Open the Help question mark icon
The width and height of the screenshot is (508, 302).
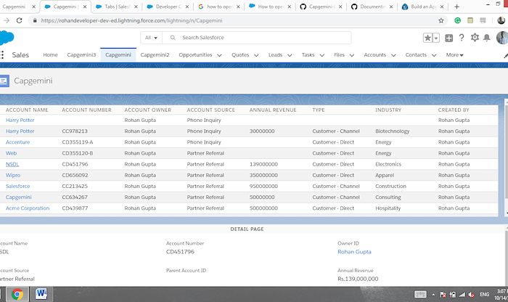tap(462, 38)
